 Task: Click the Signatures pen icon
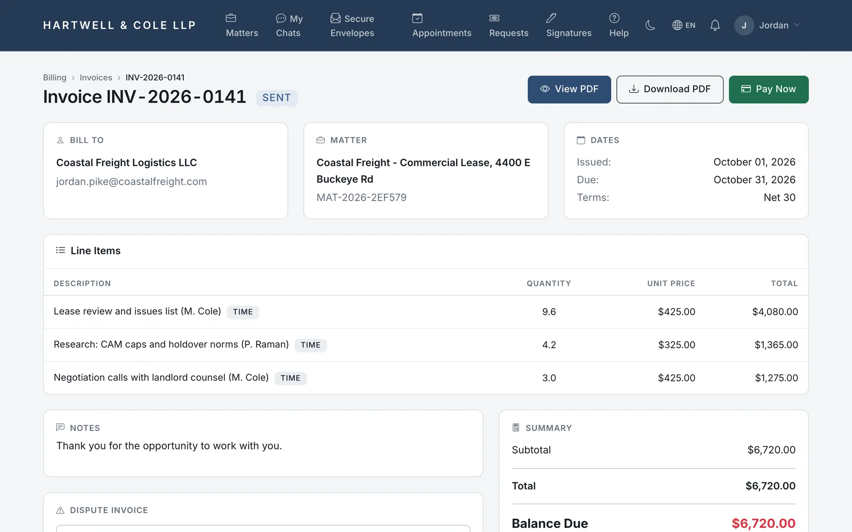pyautogui.click(x=551, y=18)
